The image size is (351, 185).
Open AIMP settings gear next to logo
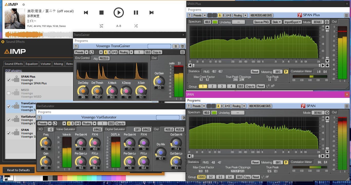pyautogui.click(x=24, y=5)
